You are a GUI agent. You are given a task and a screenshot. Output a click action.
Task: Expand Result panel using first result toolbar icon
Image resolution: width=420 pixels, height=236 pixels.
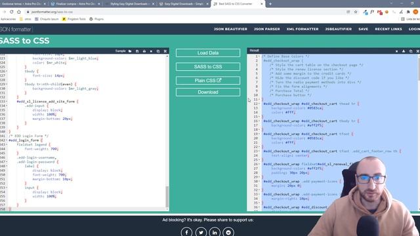click(396, 51)
